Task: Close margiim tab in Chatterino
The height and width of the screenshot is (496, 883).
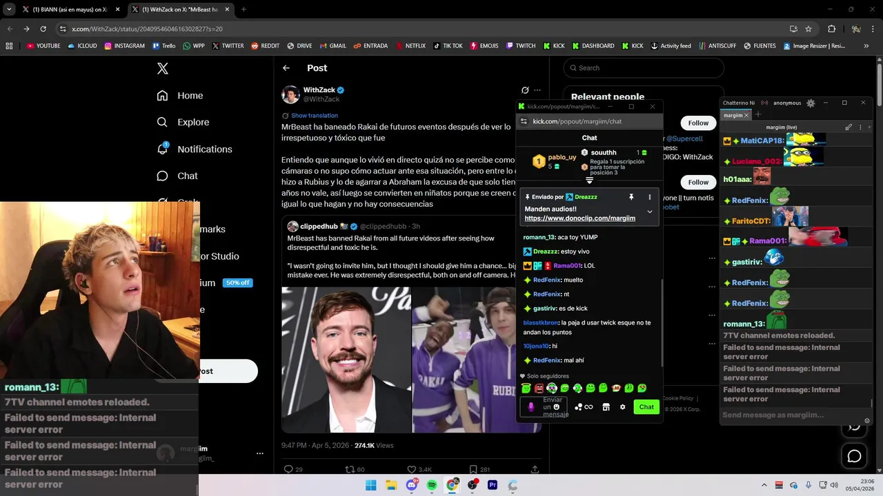Action: click(x=746, y=116)
